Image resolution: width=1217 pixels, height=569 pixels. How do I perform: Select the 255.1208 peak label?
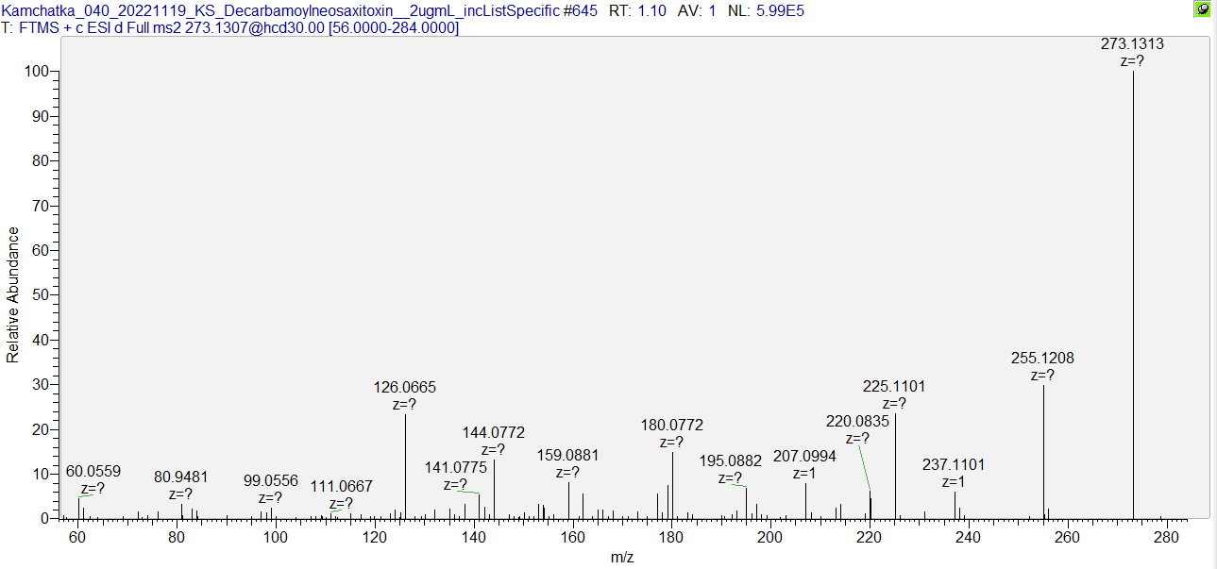pyautogui.click(x=1042, y=359)
